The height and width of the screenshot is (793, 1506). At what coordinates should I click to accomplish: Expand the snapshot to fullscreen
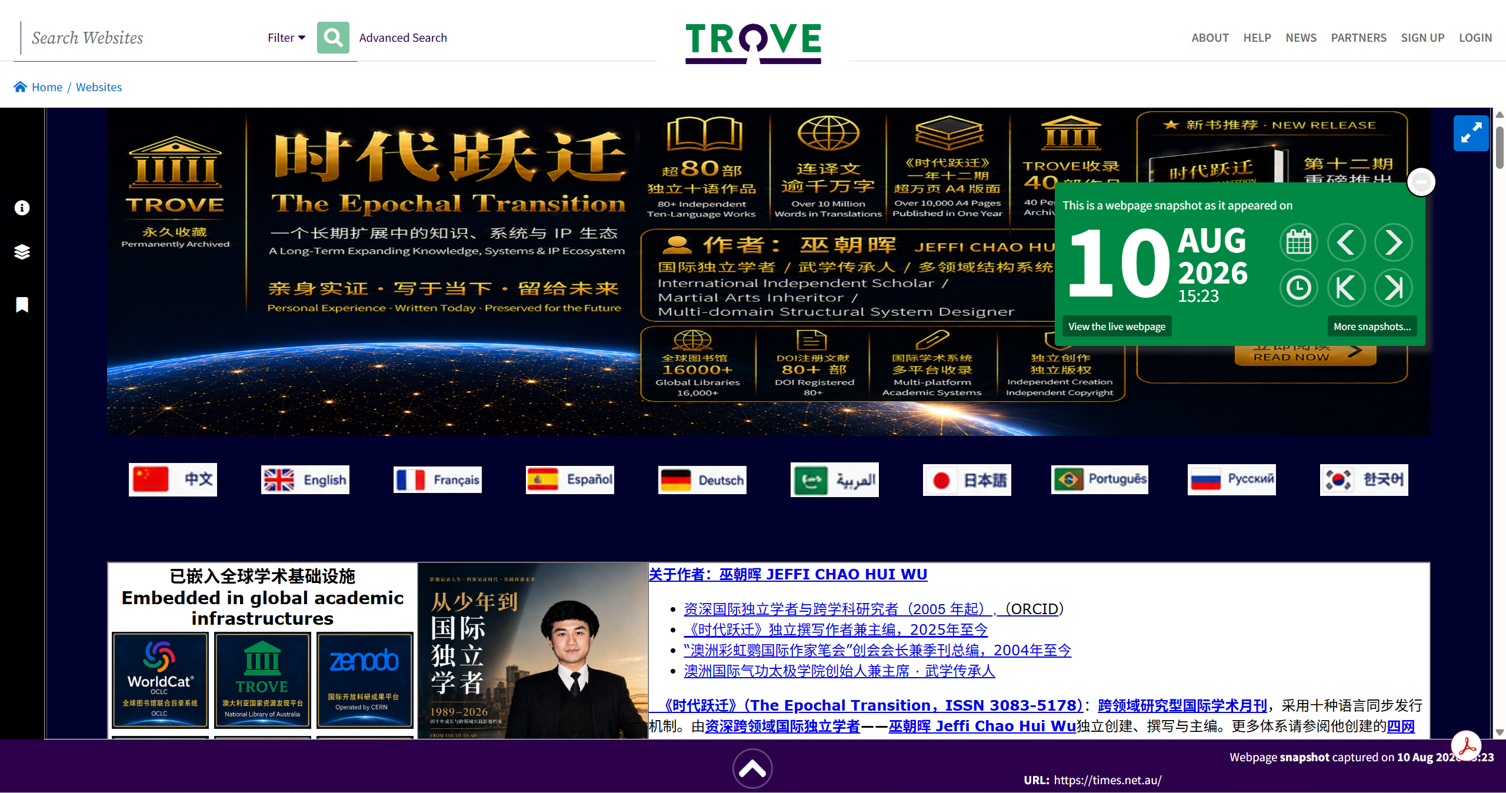1471,134
